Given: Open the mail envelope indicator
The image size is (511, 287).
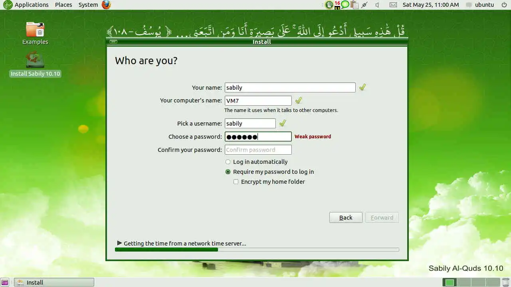Looking at the screenshot, I should pos(393,5).
